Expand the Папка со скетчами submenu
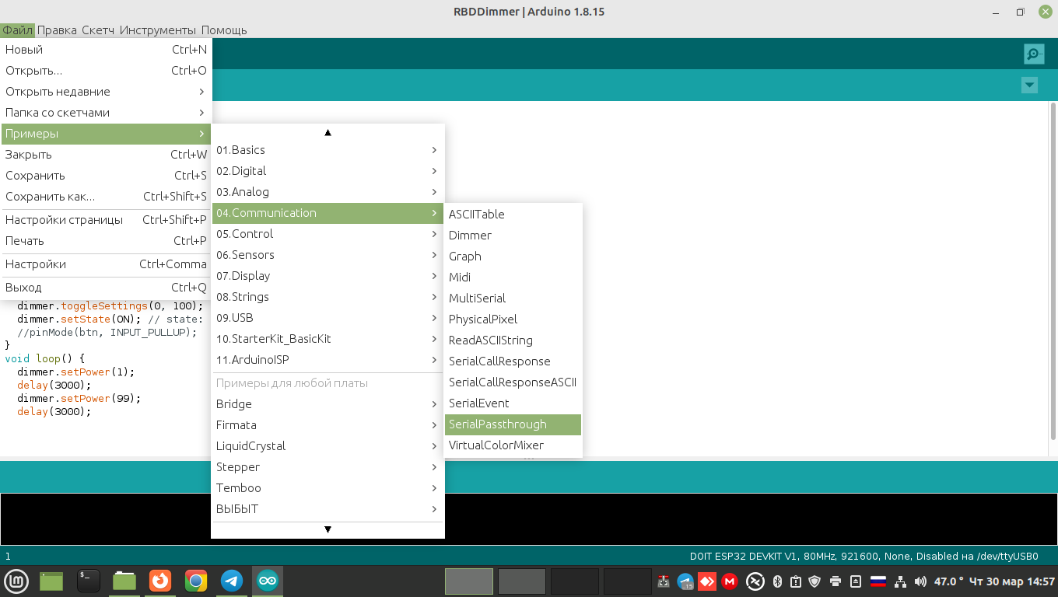 coord(106,113)
